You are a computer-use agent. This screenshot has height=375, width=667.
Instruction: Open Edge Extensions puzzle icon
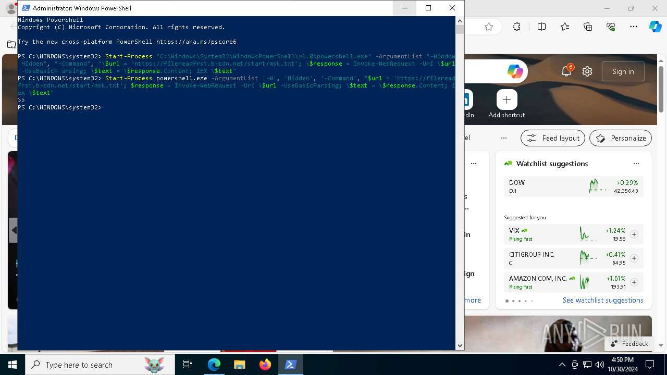[516, 27]
